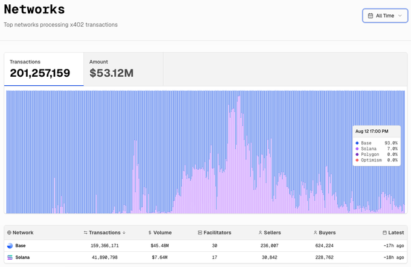This screenshot has height=267, width=411.
Task: Open the All Time date range dropdown
Action: (385, 16)
